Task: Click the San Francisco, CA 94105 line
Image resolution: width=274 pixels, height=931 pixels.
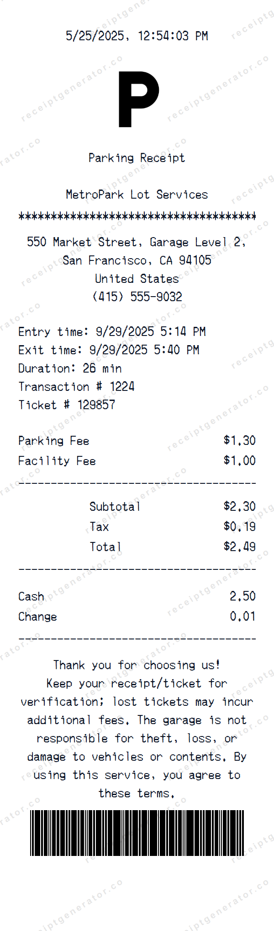Action: coord(137,260)
